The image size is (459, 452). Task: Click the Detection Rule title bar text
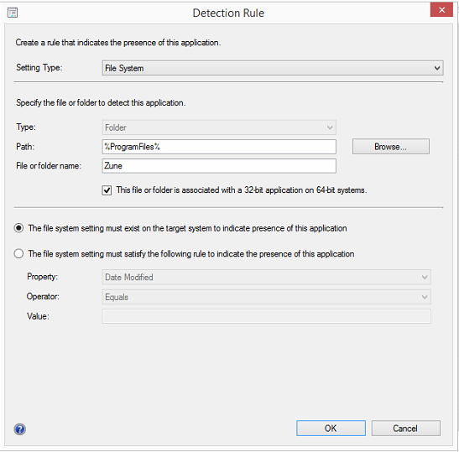coord(228,13)
